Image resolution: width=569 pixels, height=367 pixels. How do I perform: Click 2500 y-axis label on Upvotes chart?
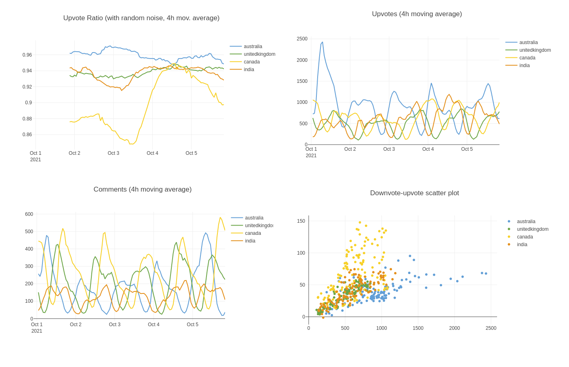pos(302,39)
